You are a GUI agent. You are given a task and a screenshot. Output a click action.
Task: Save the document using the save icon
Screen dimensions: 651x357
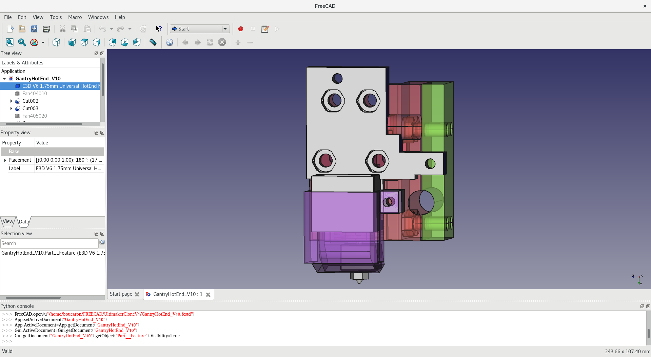click(x=34, y=29)
